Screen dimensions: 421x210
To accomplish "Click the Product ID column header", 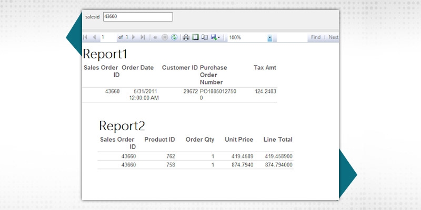I will click(x=159, y=140).
